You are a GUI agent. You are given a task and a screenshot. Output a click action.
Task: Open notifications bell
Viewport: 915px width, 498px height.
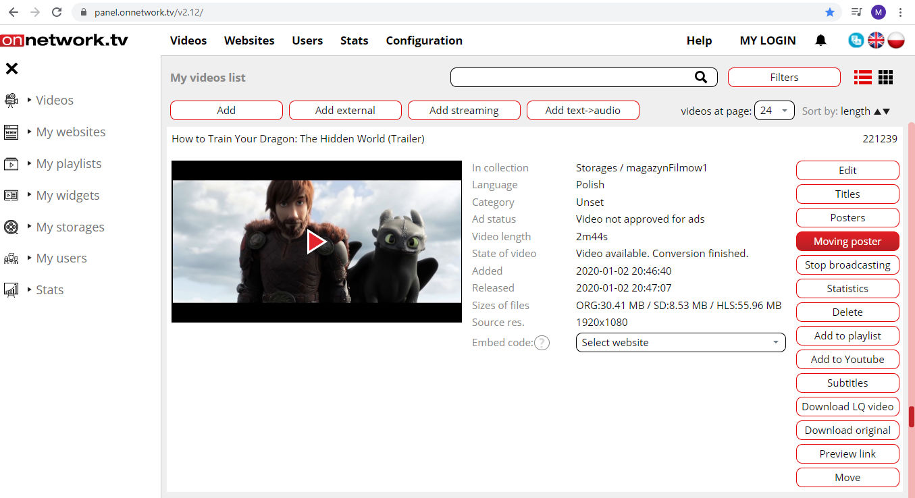pos(820,40)
